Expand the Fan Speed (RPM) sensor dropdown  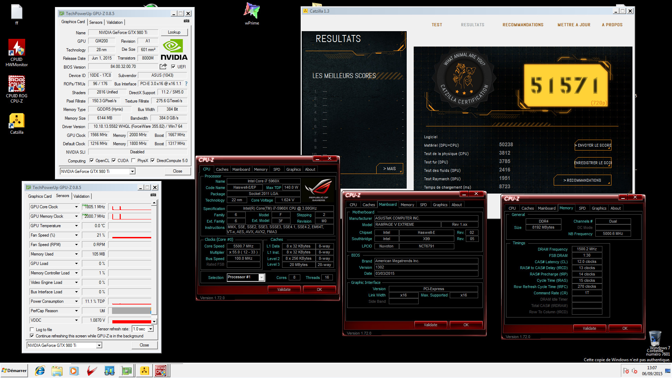click(76, 245)
